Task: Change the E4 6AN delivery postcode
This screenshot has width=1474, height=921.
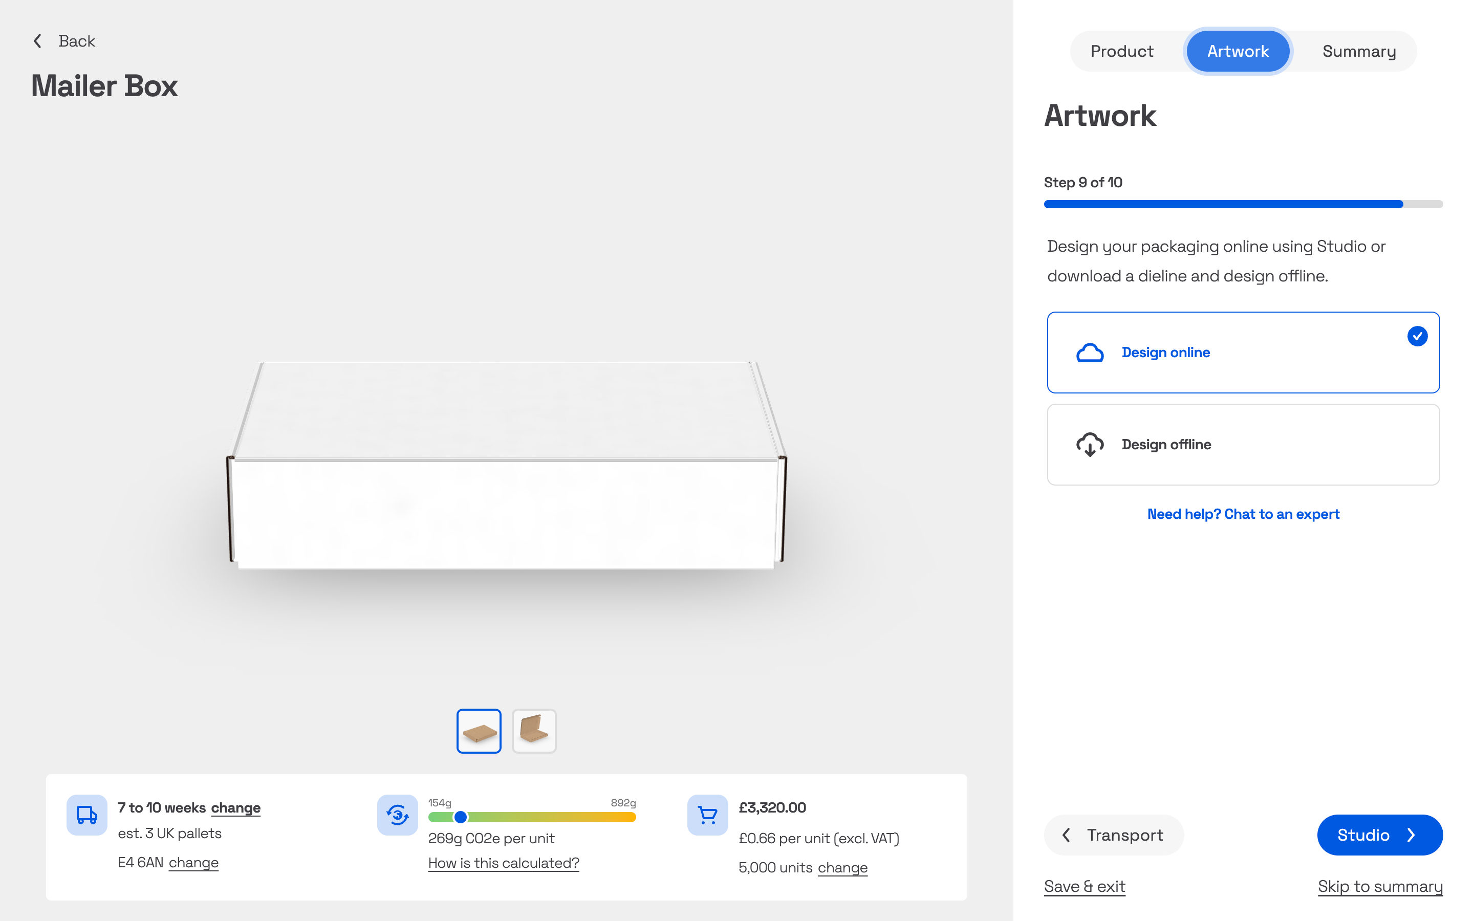Action: click(x=193, y=863)
